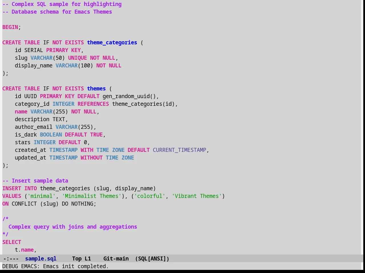This screenshot has width=365, height=273.
Task: Click the comment 'Complex query with joins and aggregations'
Action: 73,227
